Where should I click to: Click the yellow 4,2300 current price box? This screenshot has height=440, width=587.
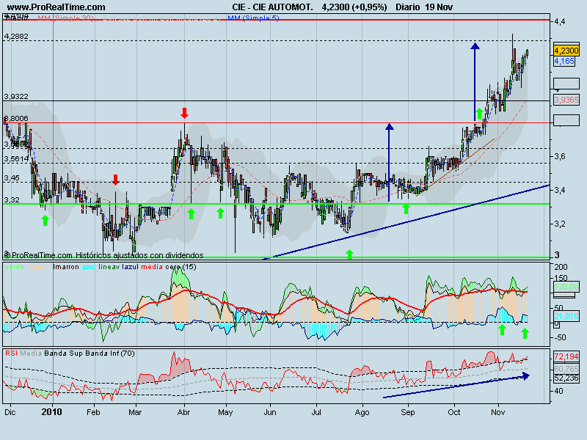coord(566,51)
